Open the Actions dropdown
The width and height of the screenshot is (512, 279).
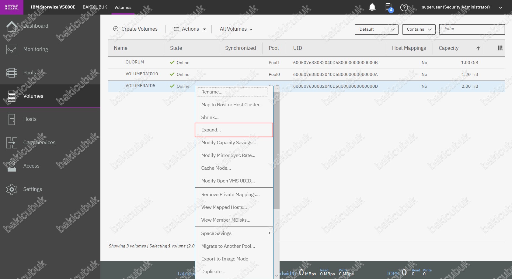(190, 29)
